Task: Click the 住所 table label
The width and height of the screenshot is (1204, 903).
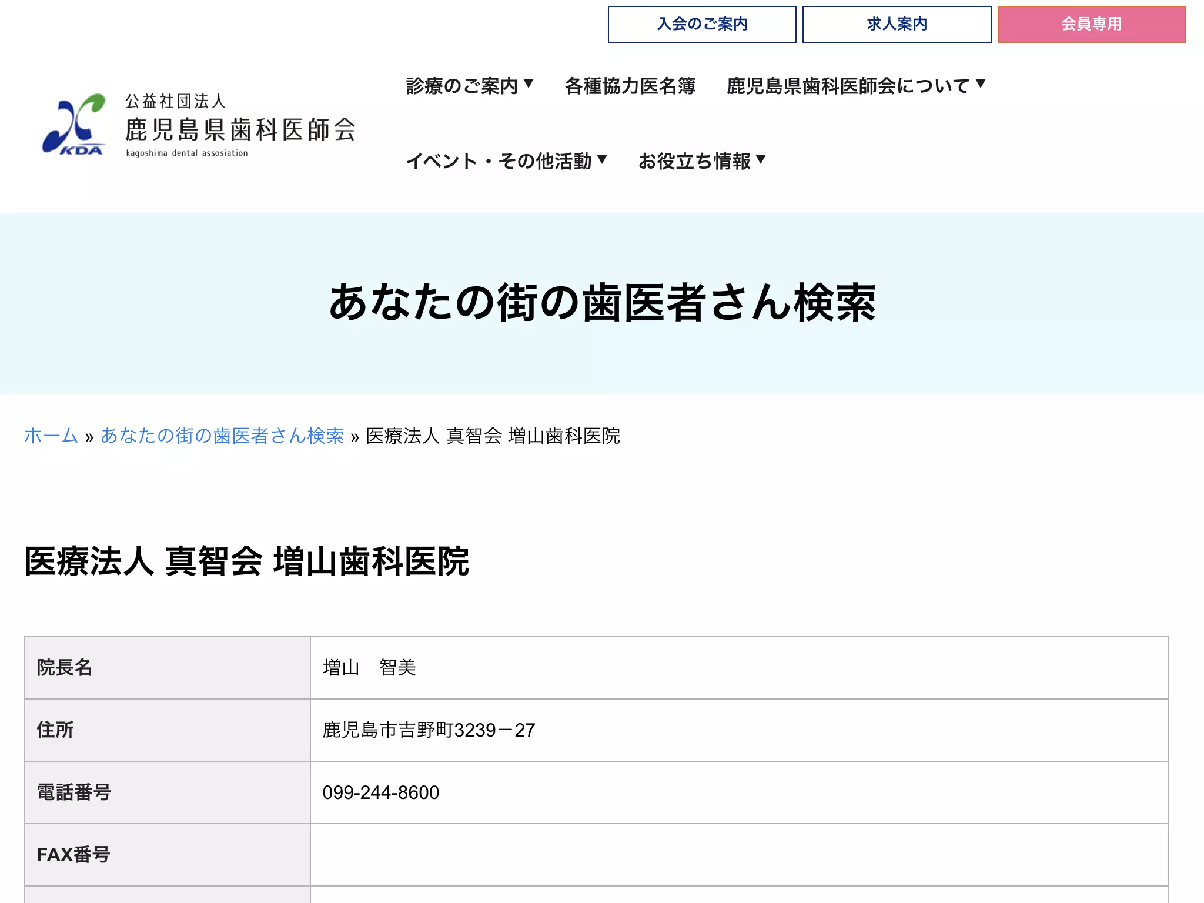Action: pos(55,730)
